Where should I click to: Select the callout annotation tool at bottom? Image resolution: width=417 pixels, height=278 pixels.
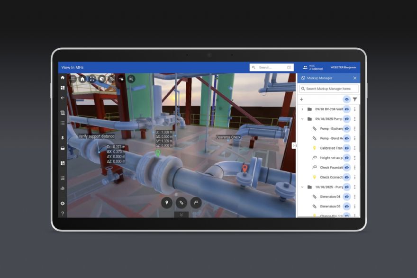click(x=195, y=203)
